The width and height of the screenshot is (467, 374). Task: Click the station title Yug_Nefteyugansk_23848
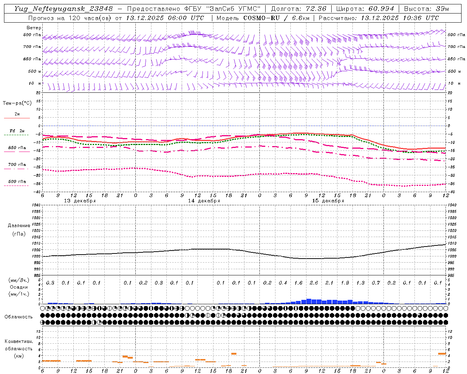click(63, 9)
